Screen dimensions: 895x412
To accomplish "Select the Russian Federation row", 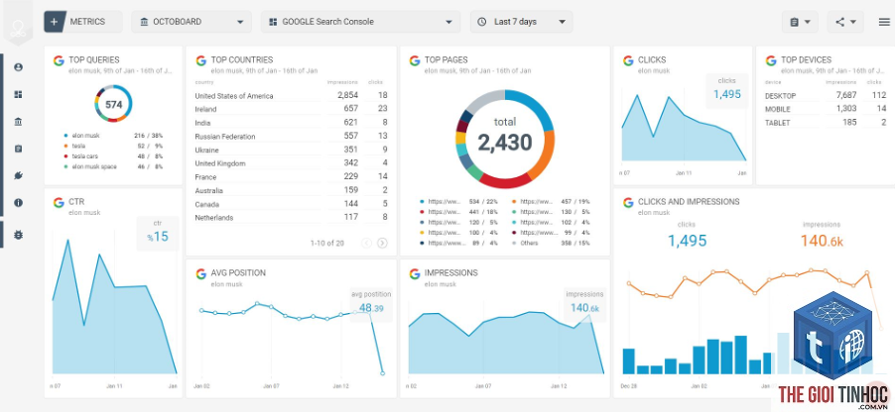I will [291, 137].
